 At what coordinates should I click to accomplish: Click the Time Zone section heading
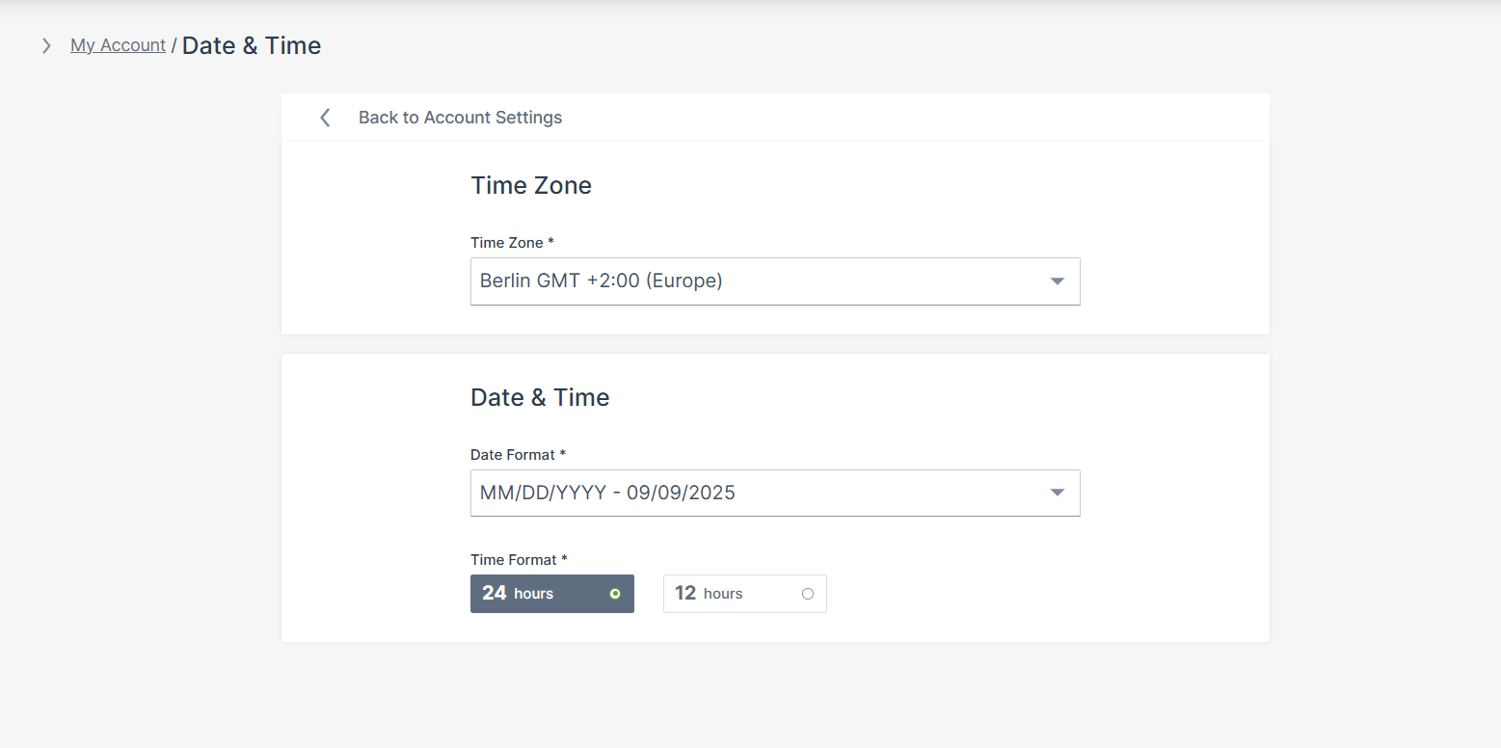click(x=530, y=185)
